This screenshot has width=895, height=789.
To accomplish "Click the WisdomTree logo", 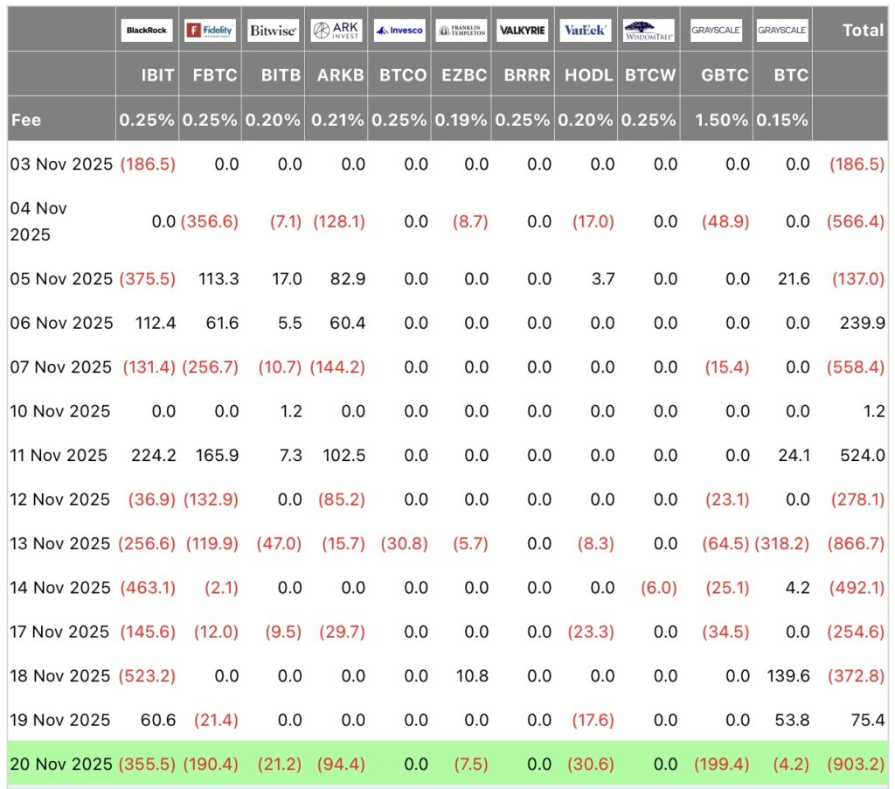I will pos(649,30).
